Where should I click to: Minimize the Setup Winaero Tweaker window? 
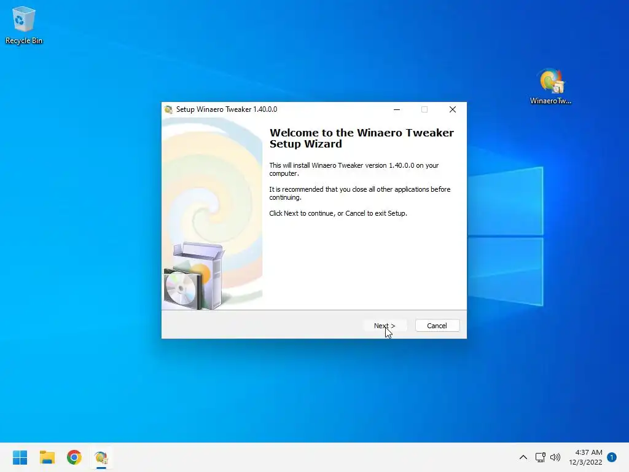pos(397,109)
